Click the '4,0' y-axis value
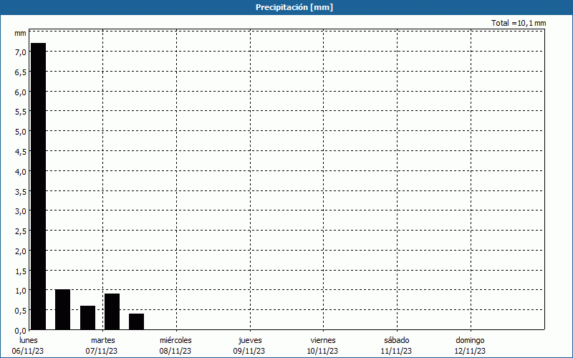This screenshot has height=358, width=573. (x=21, y=171)
